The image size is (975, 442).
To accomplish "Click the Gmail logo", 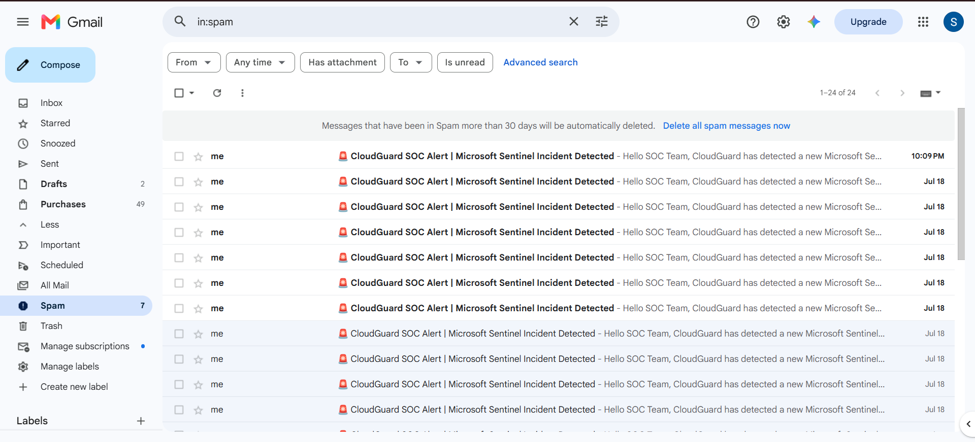I will coord(72,22).
